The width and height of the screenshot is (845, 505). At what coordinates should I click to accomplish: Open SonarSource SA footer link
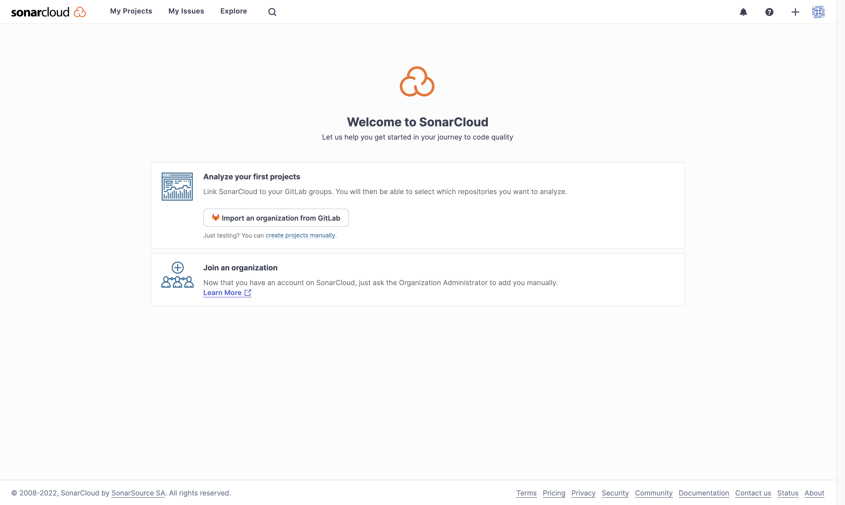(x=138, y=493)
